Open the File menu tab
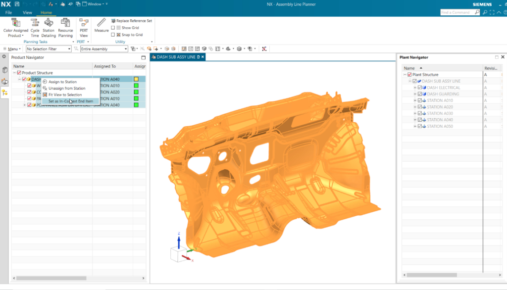The image size is (507, 290). (9, 12)
